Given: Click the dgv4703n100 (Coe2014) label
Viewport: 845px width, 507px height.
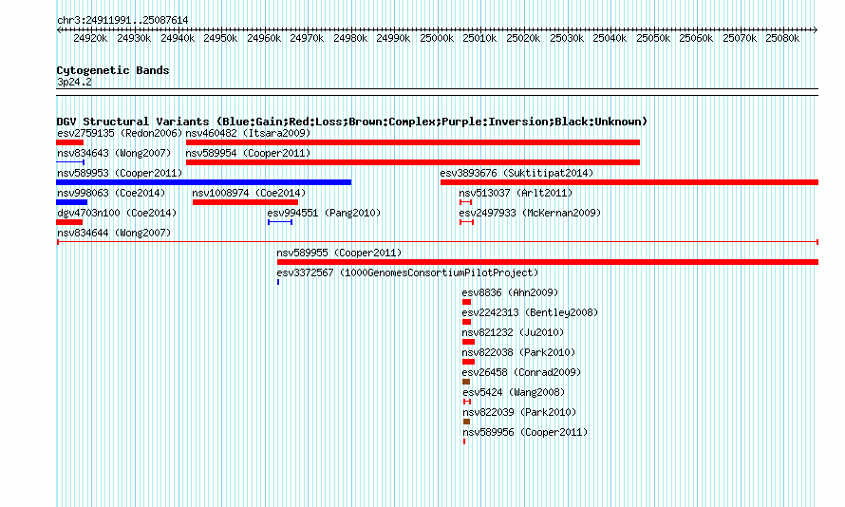Looking at the screenshot, I should (x=117, y=213).
